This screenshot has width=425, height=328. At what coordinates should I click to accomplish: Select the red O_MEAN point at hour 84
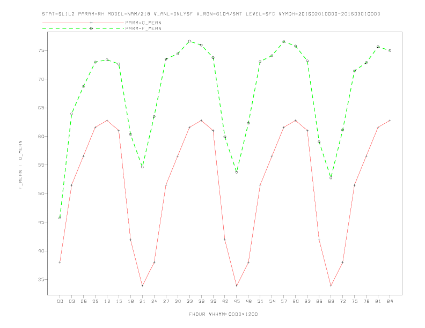(390, 121)
